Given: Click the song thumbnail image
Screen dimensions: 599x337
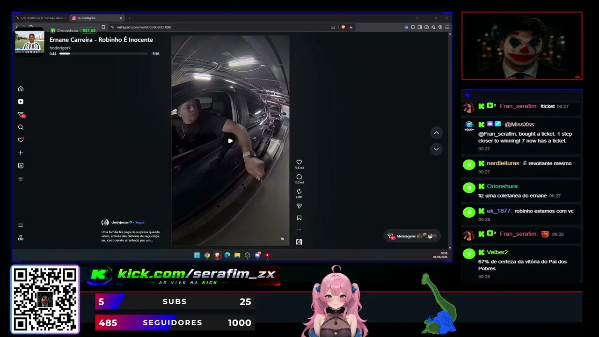Looking at the screenshot, I should coord(29,41).
